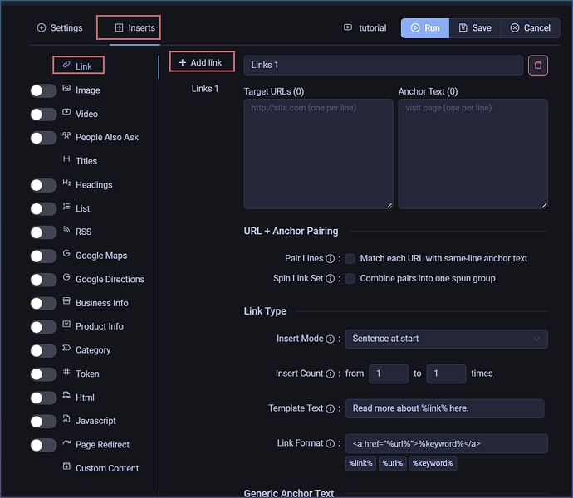Turn on the Google Maps toggle
The image size is (573, 498).
pyautogui.click(x=43, y=256)
